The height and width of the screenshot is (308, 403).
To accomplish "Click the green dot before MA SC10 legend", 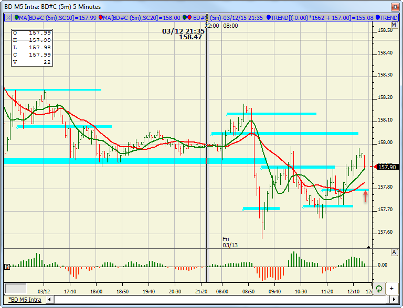I will (17, 18).
